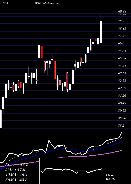This screenshot has width=131, height=184.
Task: Click the '12MA : 46.4' readout
Action: coord(16,175)
